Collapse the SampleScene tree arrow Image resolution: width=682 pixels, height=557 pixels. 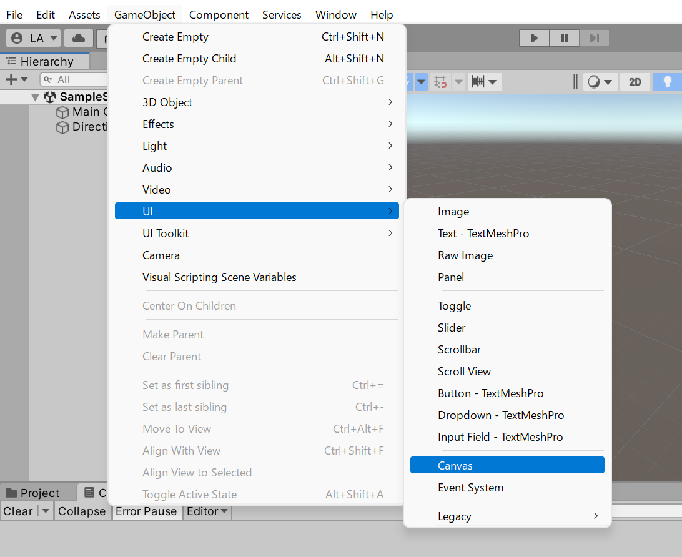(x=36, y=97)
